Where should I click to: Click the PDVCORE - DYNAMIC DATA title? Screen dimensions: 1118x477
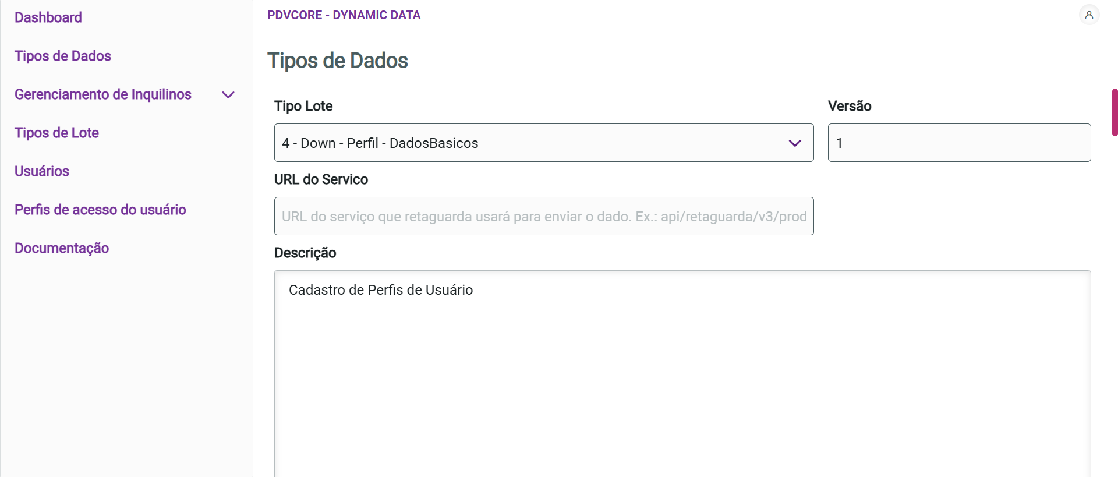[344, 15]
